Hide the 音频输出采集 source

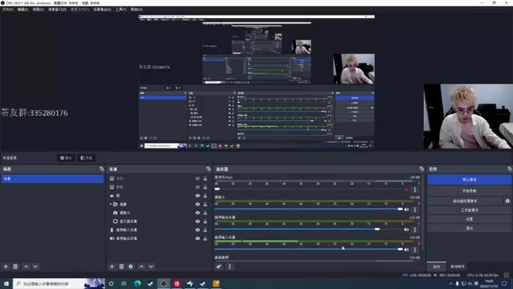coord(198,238)
